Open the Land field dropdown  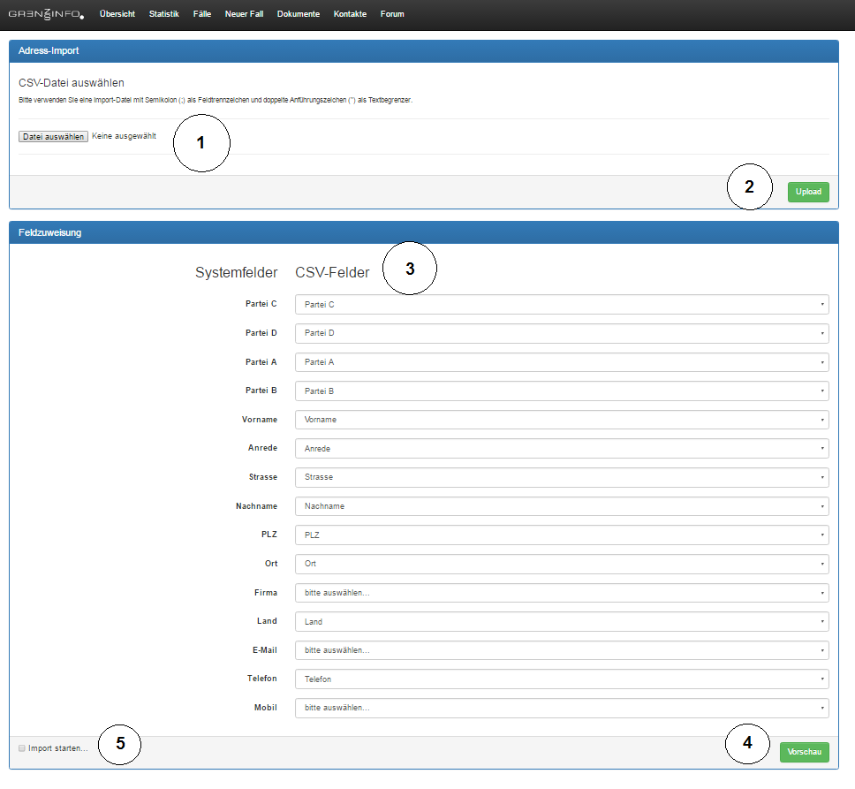point(562,622)
